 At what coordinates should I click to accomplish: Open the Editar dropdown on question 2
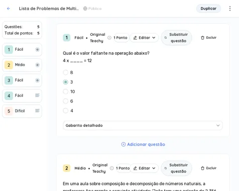(x=144, y=168)
